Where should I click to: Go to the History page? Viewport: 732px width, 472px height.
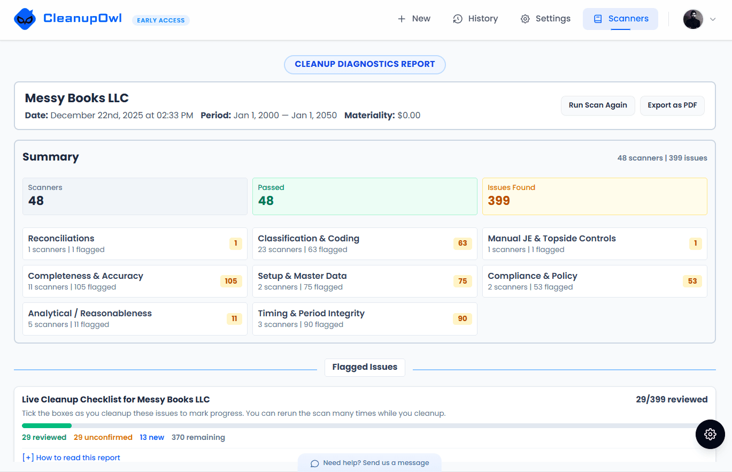coord(475,19)
